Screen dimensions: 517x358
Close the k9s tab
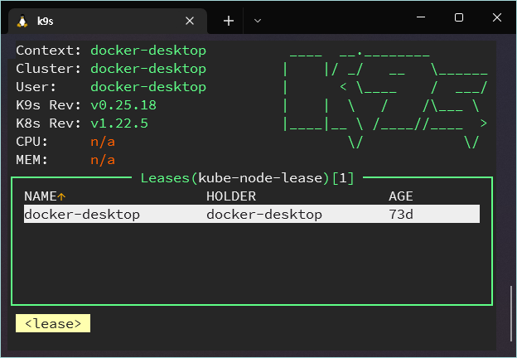190,21
